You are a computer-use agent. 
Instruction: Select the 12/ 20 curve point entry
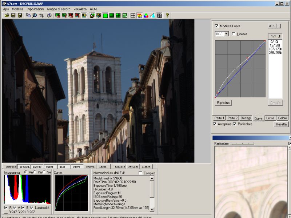tap(275, 45)
